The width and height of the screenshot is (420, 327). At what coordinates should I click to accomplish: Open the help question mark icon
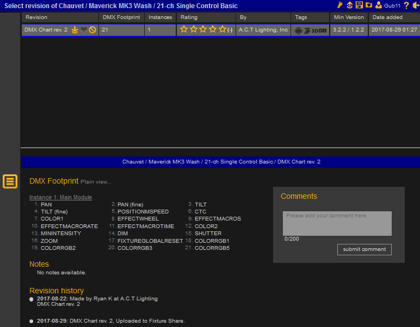coord(406,5)
